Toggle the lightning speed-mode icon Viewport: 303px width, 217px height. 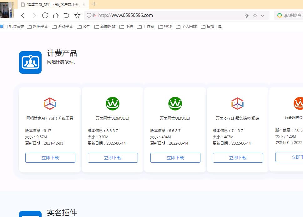(x=246, y=15)
